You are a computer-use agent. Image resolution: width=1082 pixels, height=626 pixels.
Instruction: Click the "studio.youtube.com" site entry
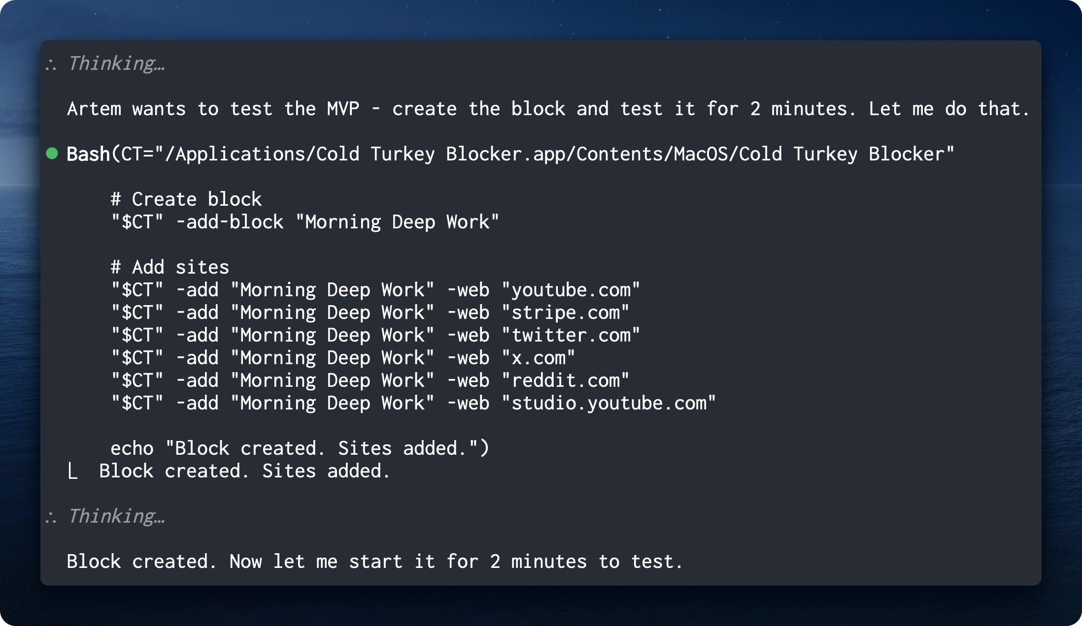click(x=609, y=403)
